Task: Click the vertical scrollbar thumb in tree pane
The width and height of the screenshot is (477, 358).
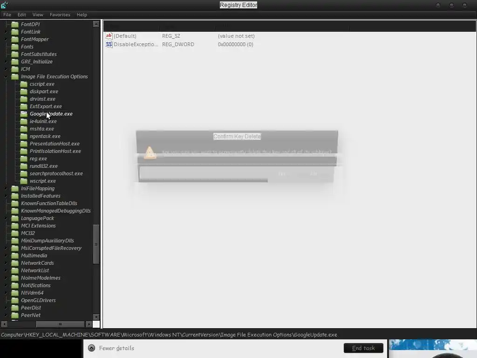Action: pos(96,244)
